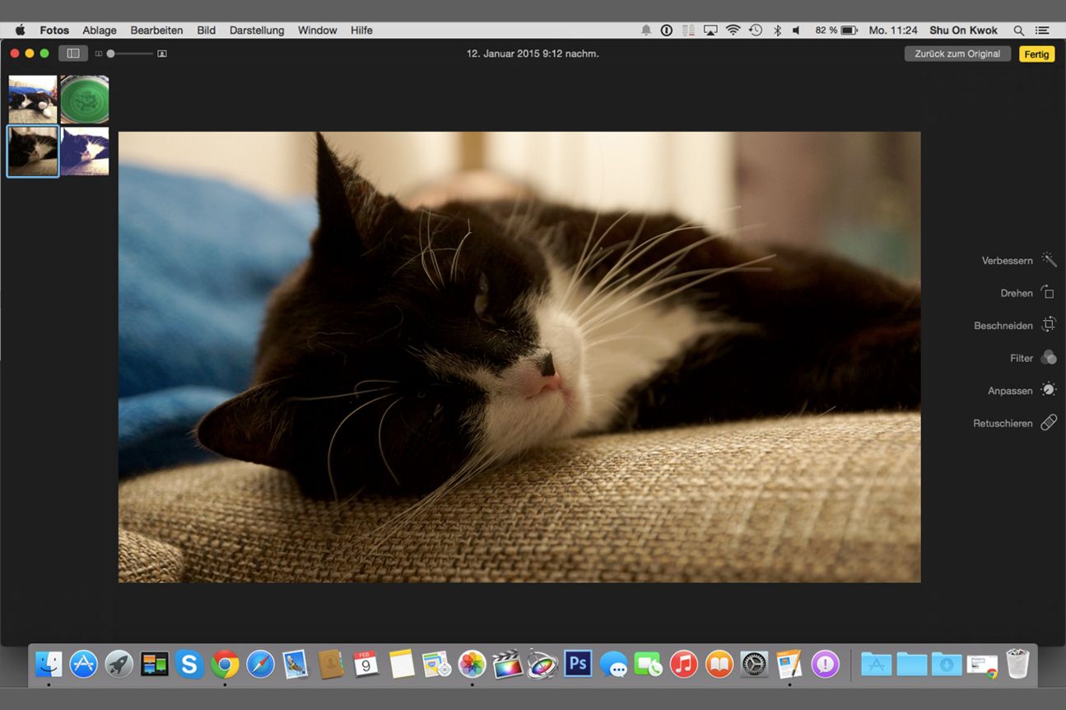The height and width of the screenshot is (710, 1066).
Task: Open System Preferences from the Dock
Action: click(754, 663)
